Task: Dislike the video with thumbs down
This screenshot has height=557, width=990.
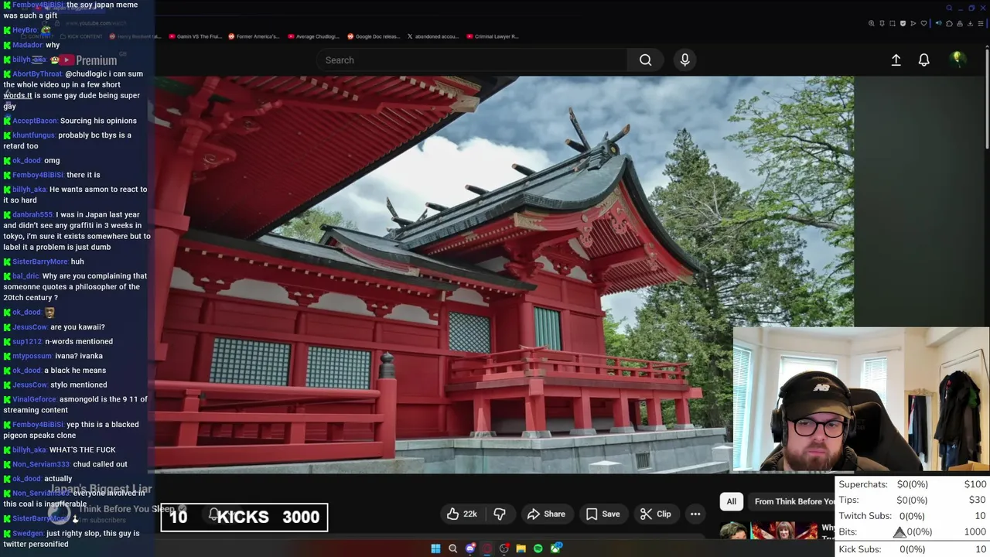Action: (x=500, y=514)
